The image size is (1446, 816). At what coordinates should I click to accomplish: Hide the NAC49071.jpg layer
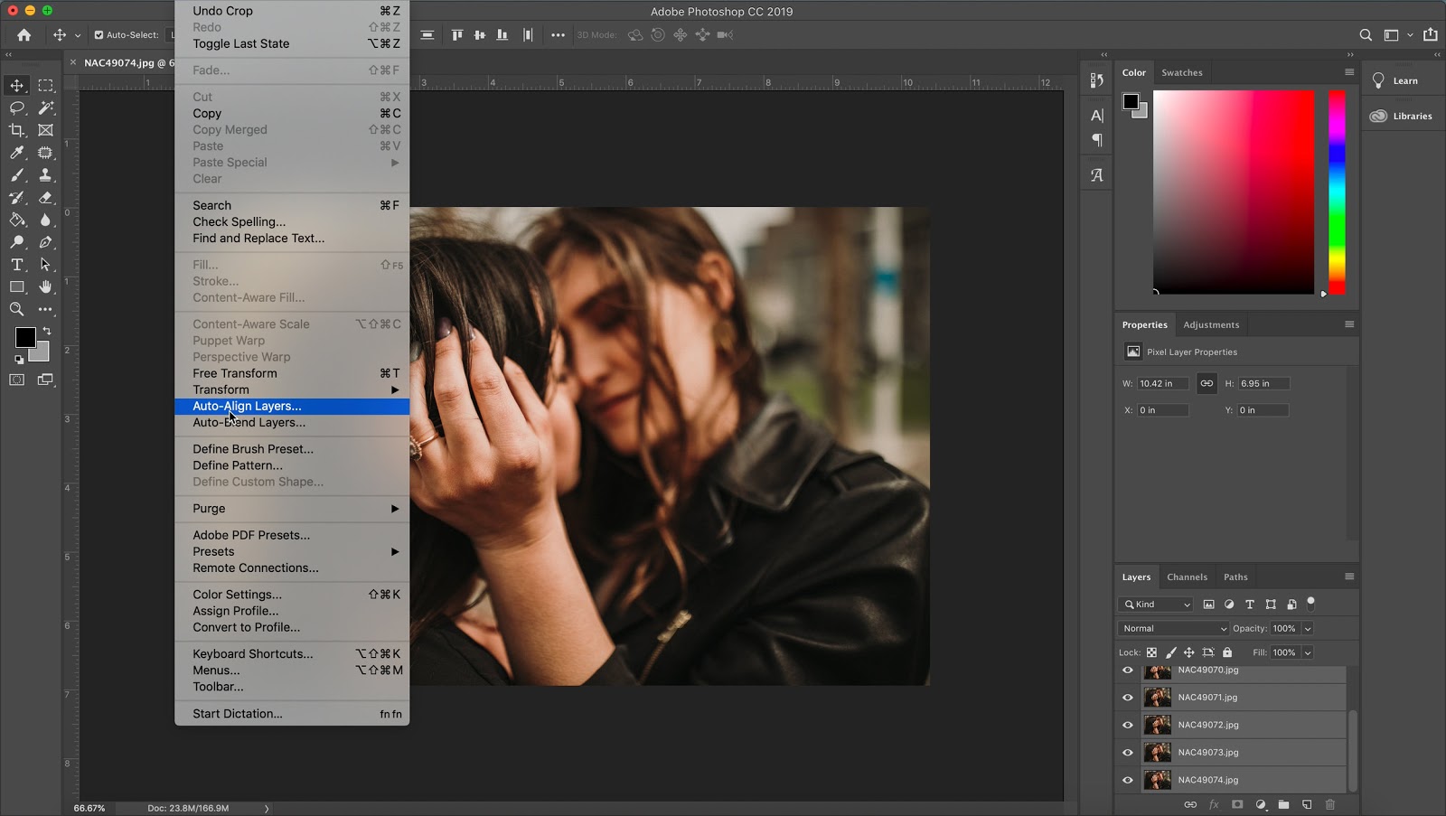[1127, 698]
